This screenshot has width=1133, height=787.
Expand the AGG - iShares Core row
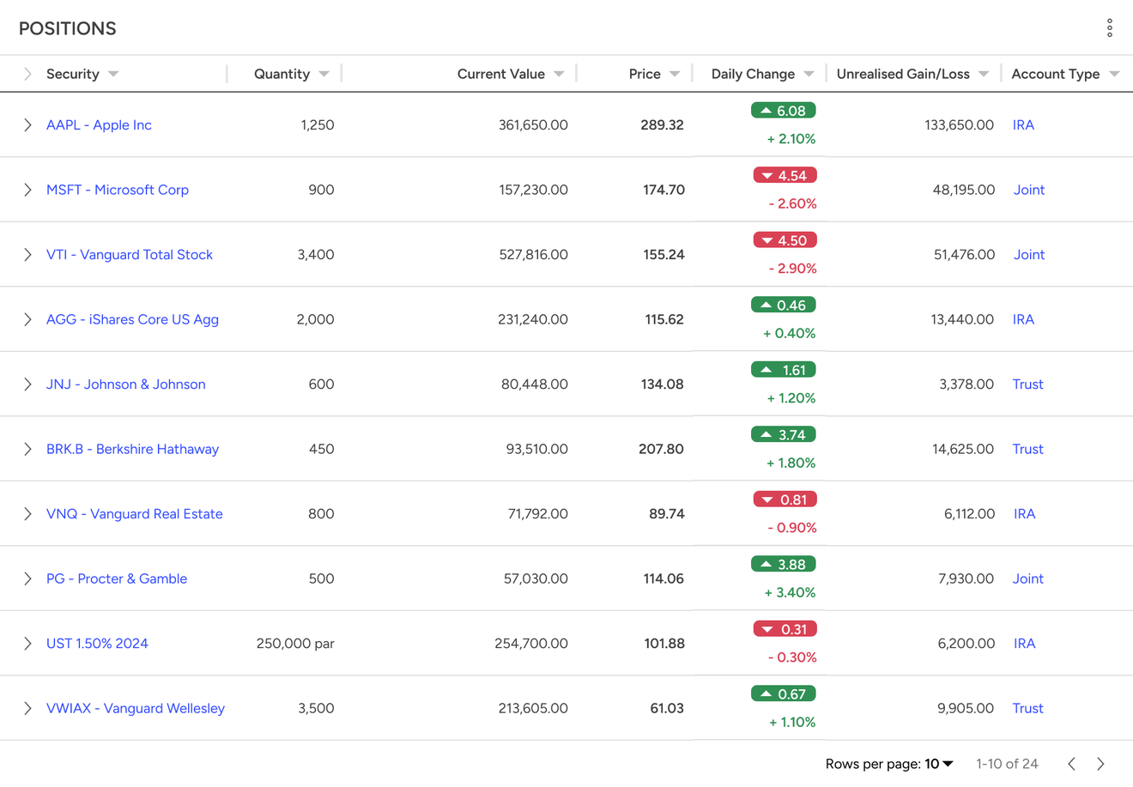pyautogui.click(x=27, y=319)
